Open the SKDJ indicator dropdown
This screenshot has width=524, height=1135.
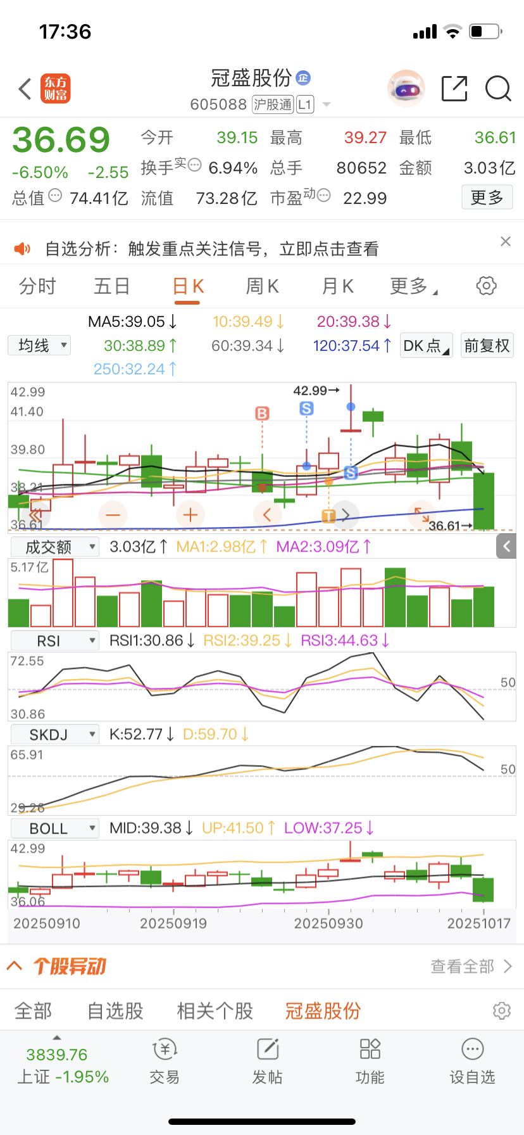55,734
